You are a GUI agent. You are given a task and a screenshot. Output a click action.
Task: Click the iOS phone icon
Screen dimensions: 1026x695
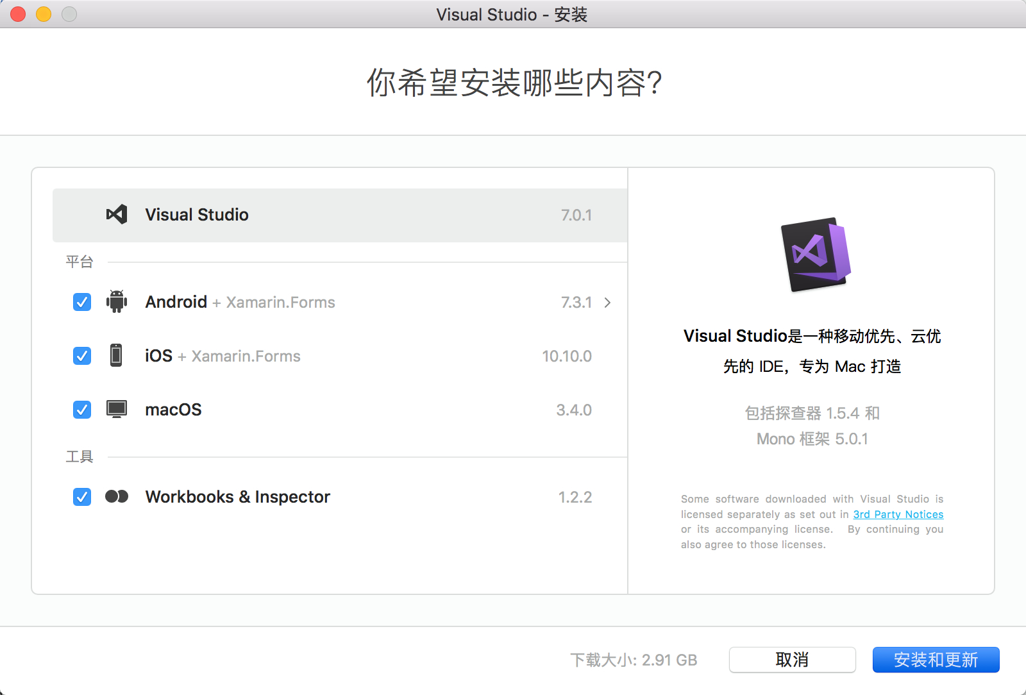pos(116,355)
